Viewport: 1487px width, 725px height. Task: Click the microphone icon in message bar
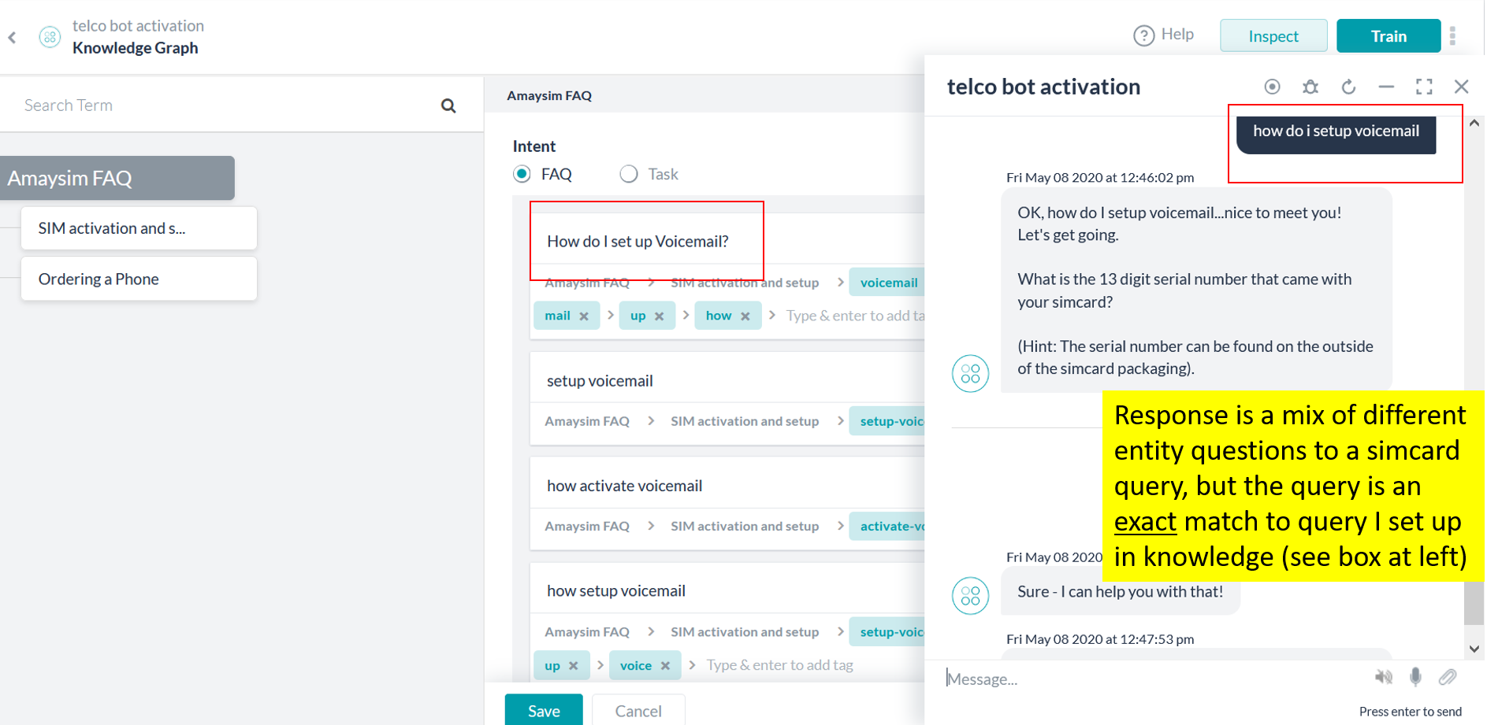pyautogui.click(x=1415, y=677)
